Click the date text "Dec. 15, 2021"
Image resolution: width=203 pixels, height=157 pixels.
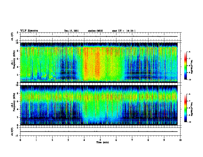coord(72,31)
